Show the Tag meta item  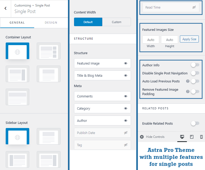pos(126,145)
